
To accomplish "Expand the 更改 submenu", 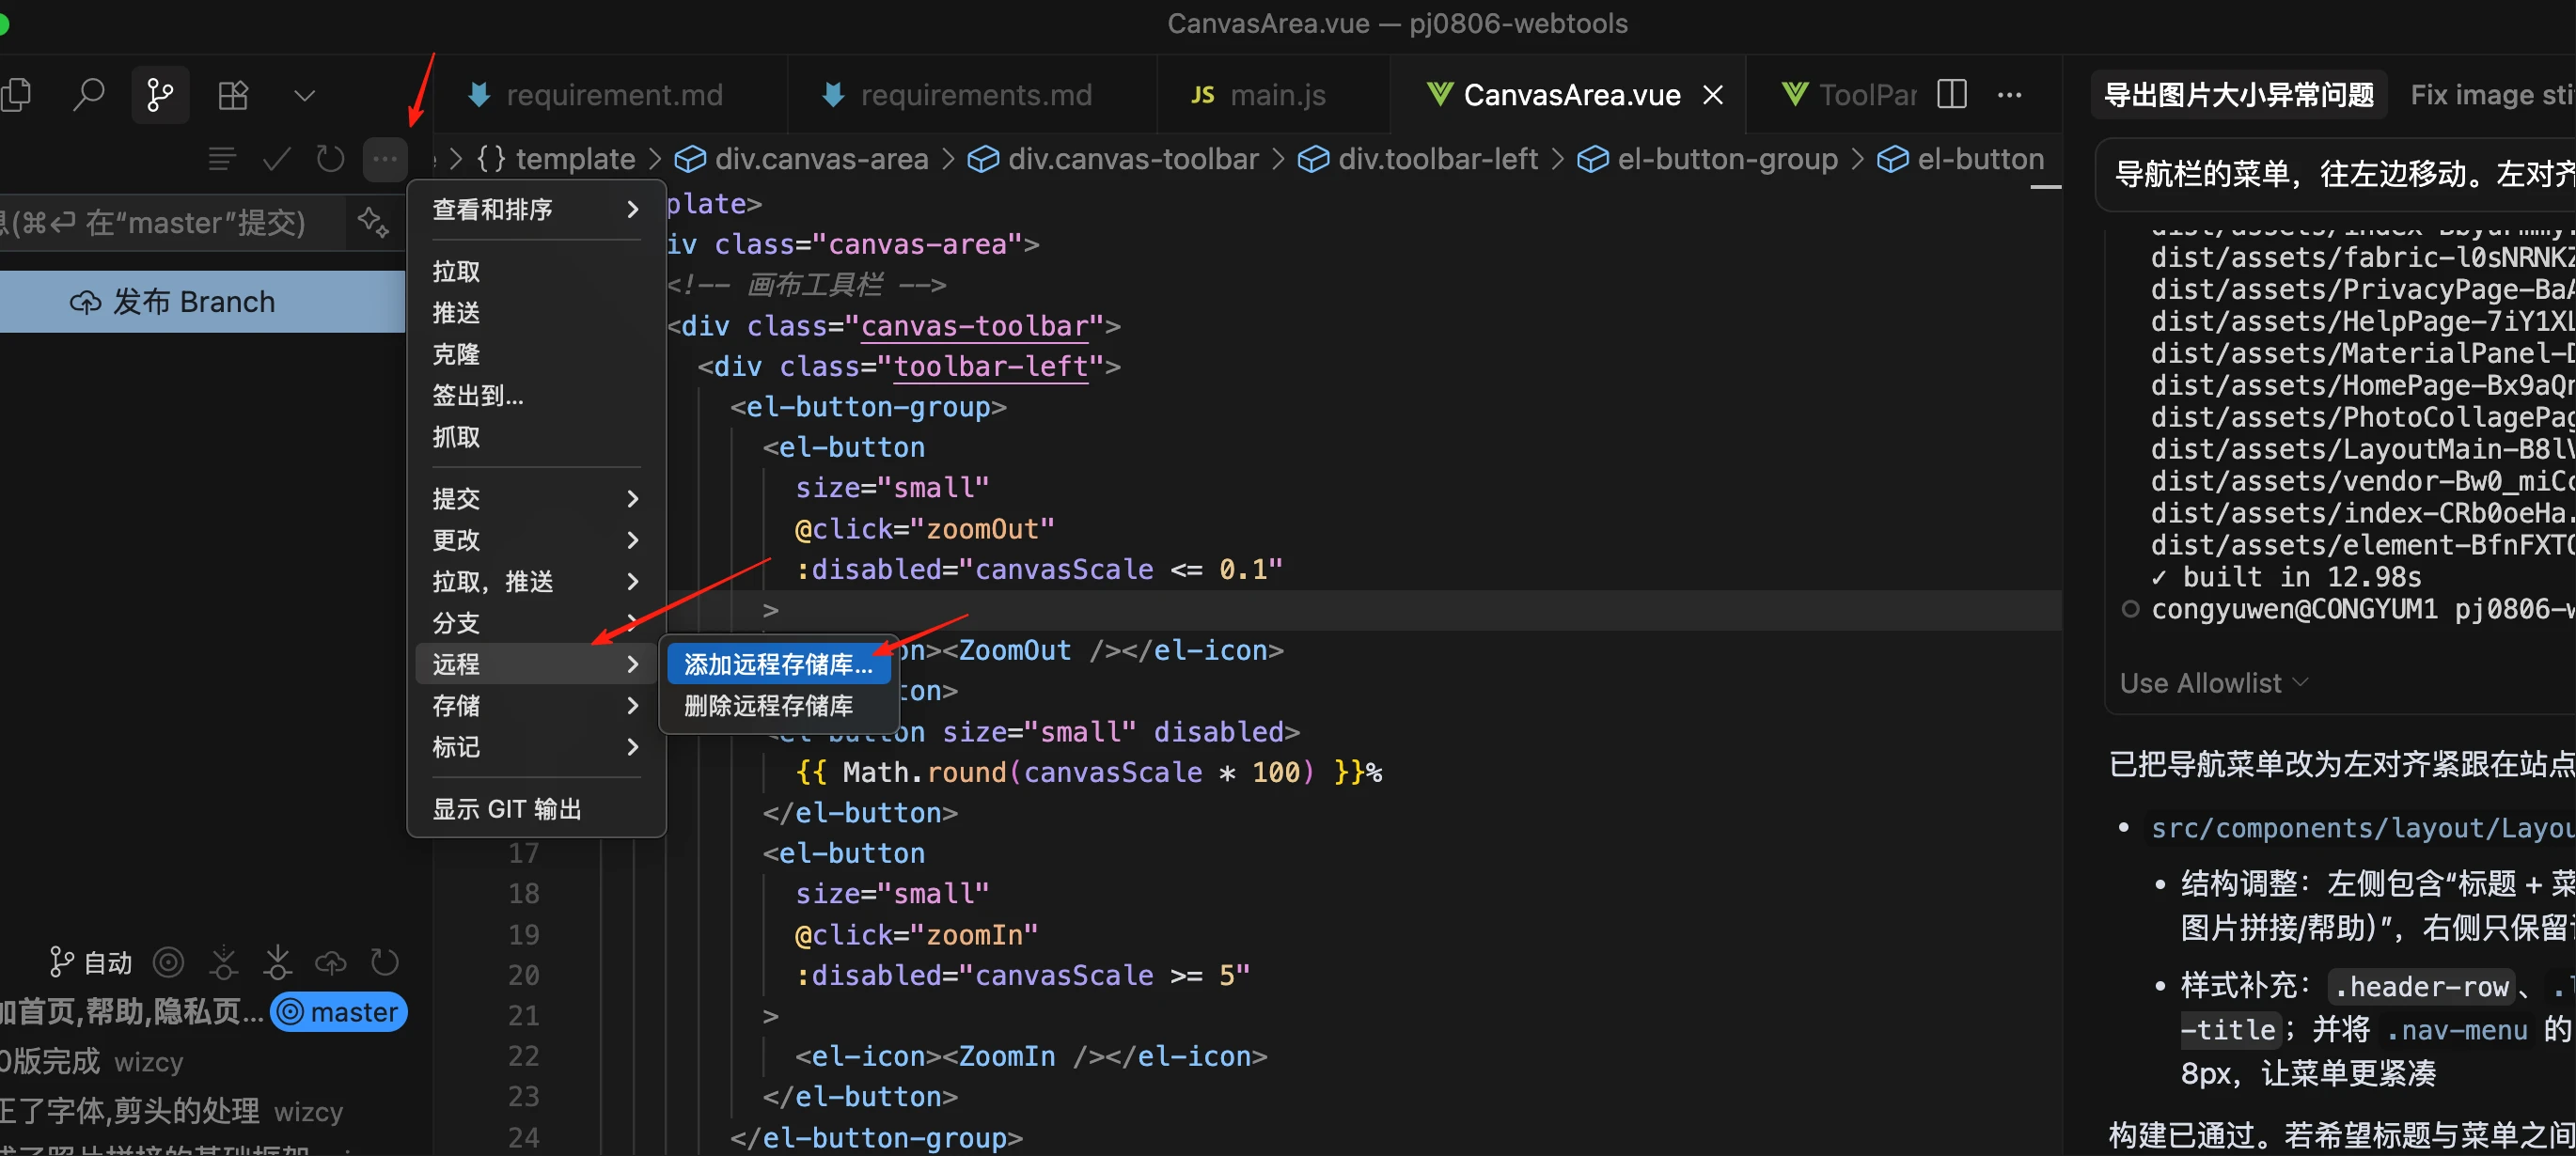I will [536, 540].
